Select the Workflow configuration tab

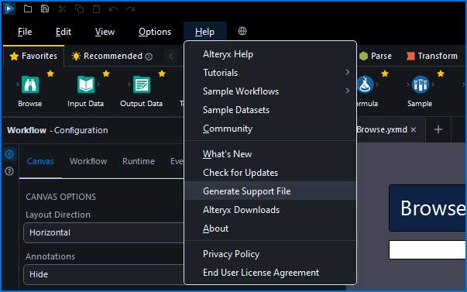pyautogui.click(x=88, y=161)
